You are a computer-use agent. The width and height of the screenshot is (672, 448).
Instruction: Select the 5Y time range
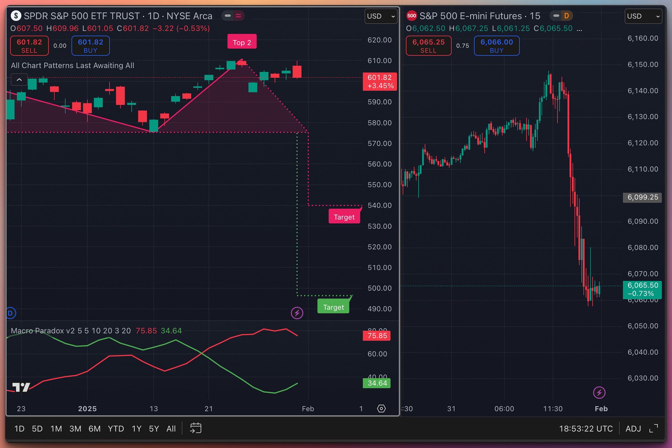click(x=154, y=429)
